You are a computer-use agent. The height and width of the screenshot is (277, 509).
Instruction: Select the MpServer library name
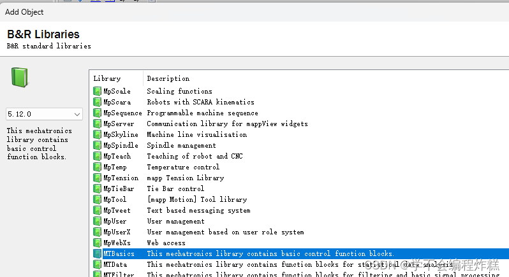coord(119,124)
